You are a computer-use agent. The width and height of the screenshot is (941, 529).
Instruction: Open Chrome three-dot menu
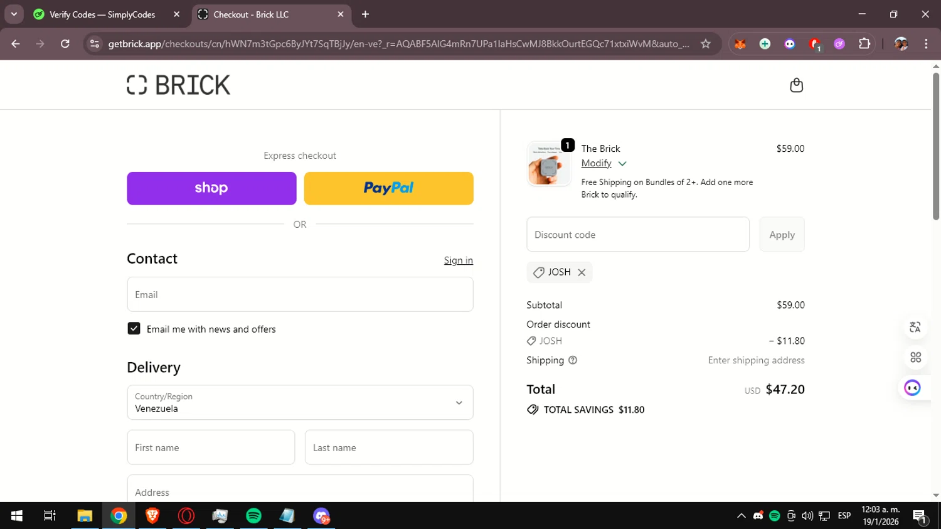pyautogui.click(x=926, y=44)
